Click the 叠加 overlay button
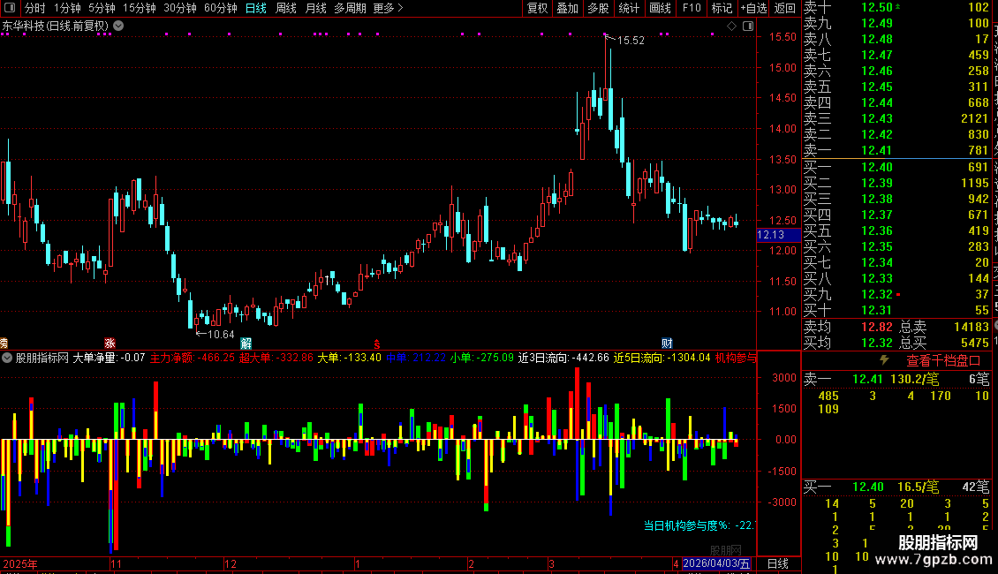 pyautogui.click(x=568, y=8)
